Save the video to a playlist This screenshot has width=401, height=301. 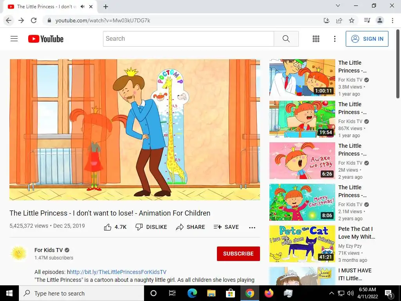226,227
